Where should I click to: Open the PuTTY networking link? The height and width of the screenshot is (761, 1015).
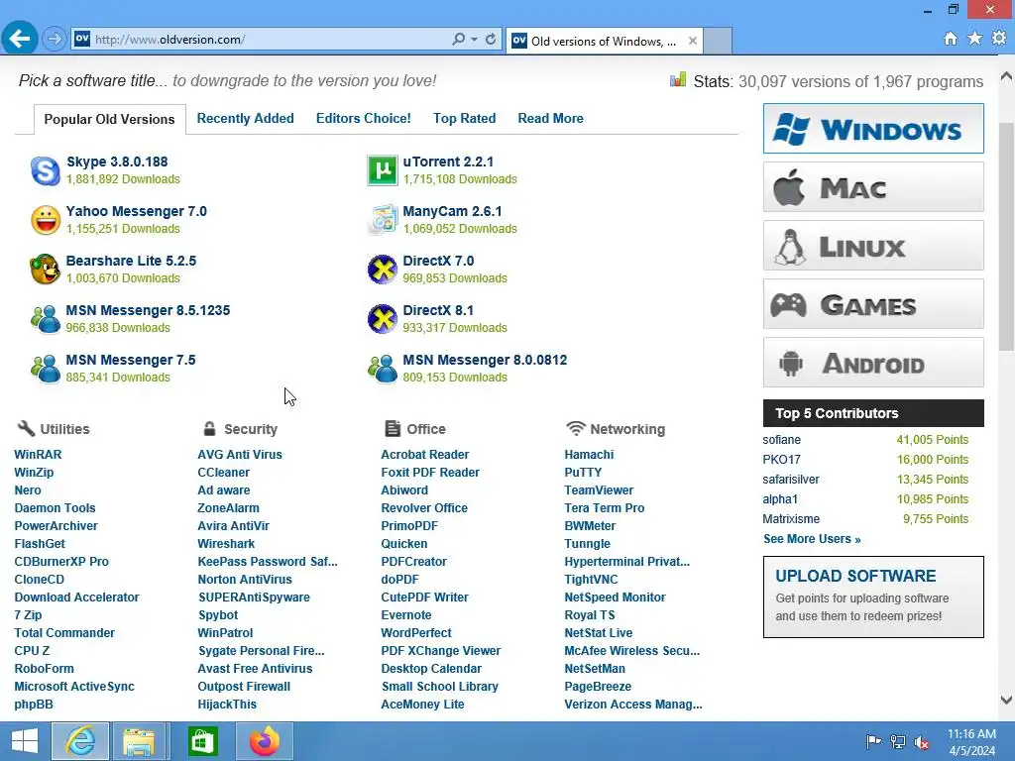pyautogui.click(x=583, y=473)
